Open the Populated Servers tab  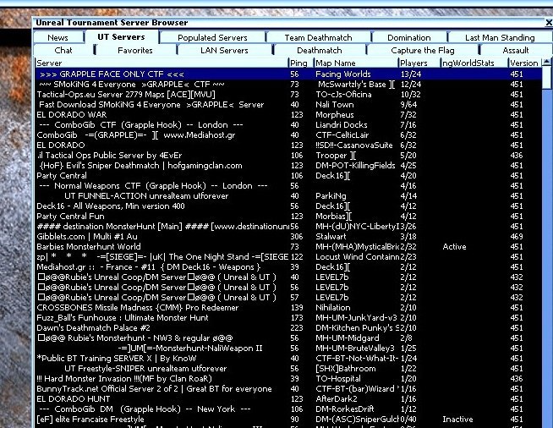[x=214, y=38]
